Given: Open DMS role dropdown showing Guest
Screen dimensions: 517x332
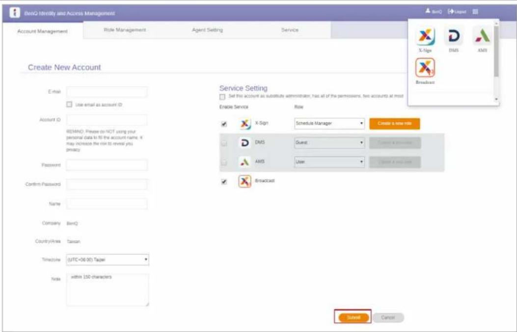Looking at the screenshot, I should (x=329, y=142).
